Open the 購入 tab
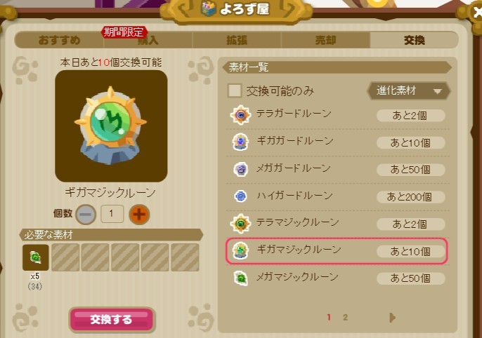The width and height of the screenshot is (482, 338). click(x=148, y=40)
